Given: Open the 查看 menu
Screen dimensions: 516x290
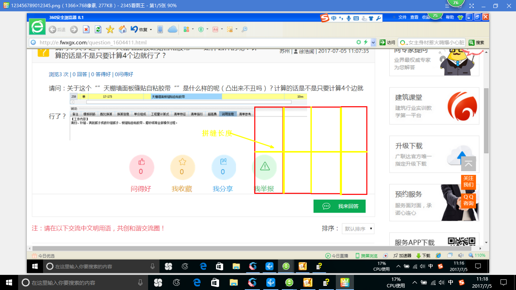Looking at the screenshot, I should (414, 17).
